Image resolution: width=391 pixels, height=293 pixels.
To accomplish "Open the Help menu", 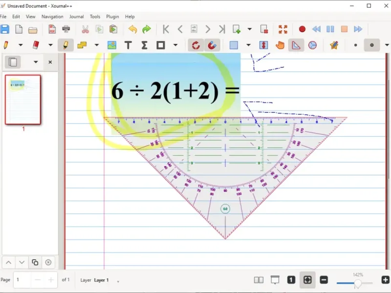I will pos(130,17).
